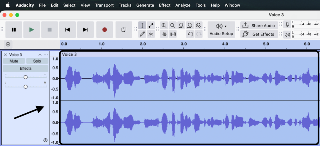Open timeline options gear icon
Viewport: 320px width, 146px height.
coord(8,45)
